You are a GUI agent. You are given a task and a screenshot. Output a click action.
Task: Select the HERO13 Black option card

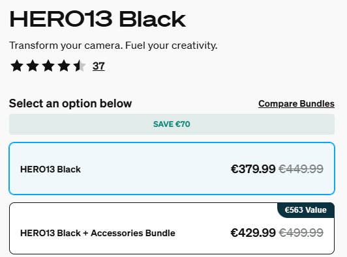point(172,169)
